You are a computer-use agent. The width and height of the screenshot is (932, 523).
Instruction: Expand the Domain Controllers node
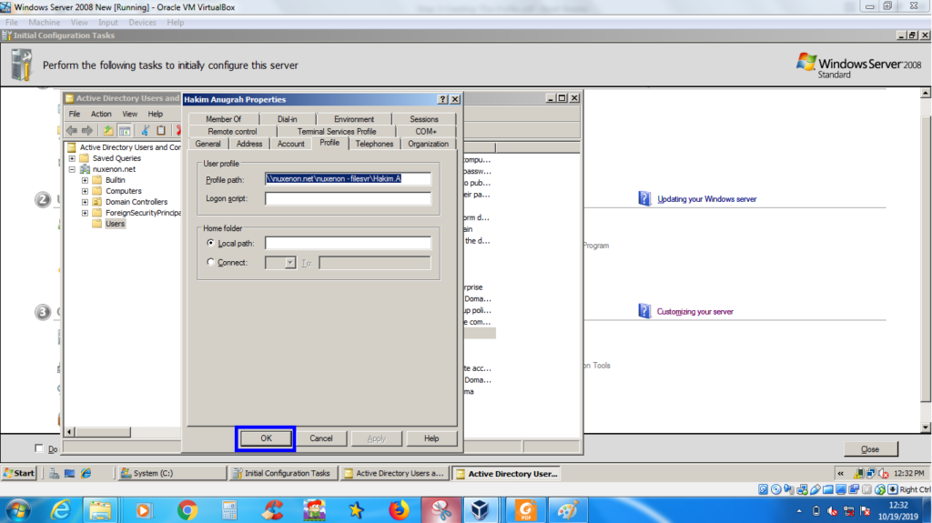[x=85, y=202]
